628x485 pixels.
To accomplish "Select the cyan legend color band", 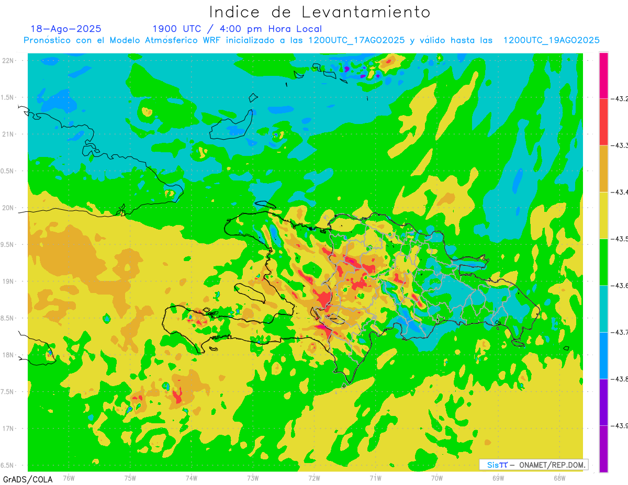I will 603,309.
